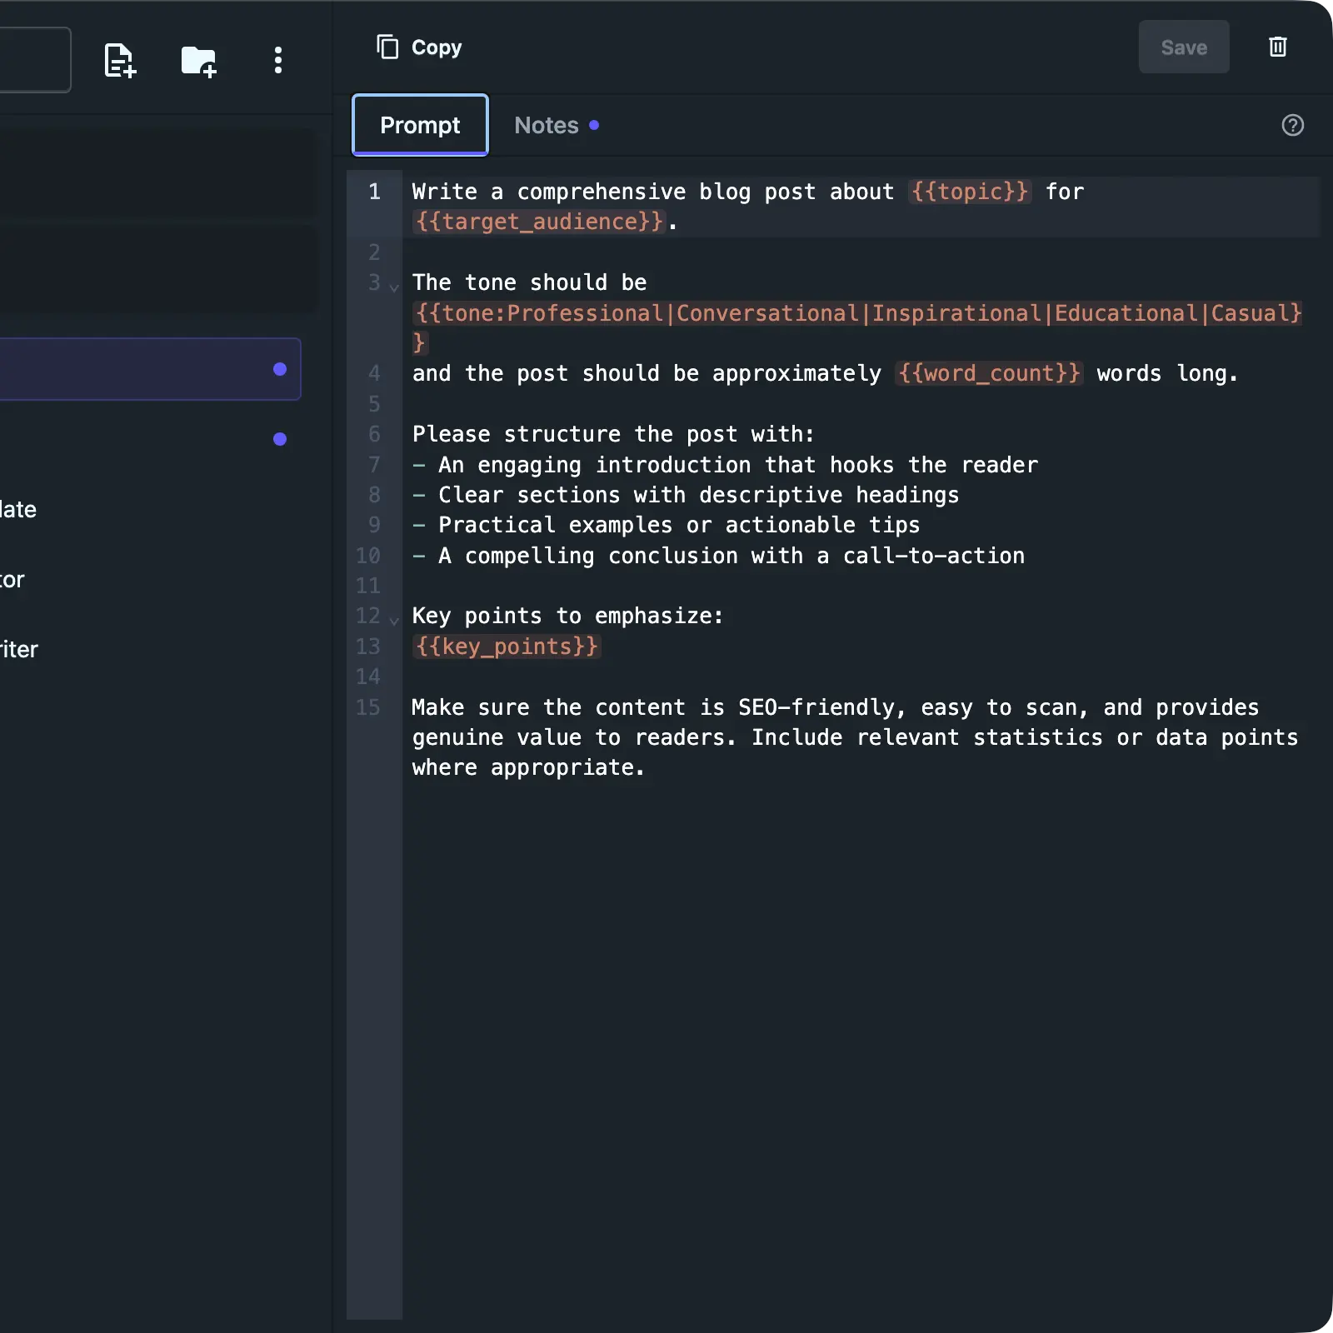This screenshot has width=1333, height=1333.
Task: Select the Prompt tab
Action: (420, 125)
